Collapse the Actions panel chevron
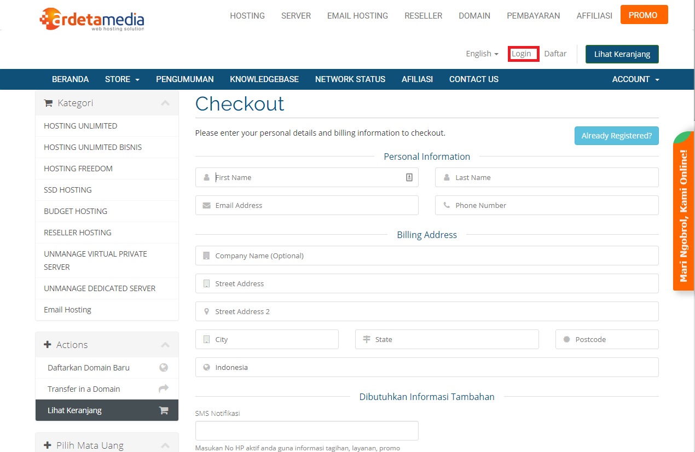This screenshot has height=452, width=695. tap(165, 345)
